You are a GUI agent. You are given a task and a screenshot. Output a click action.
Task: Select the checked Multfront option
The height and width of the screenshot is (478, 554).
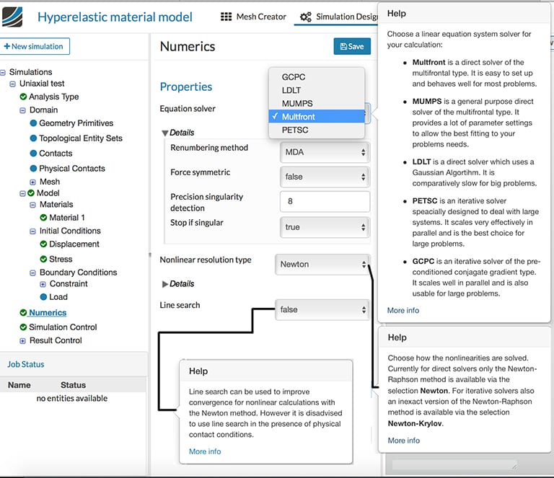tap(317, 117)
